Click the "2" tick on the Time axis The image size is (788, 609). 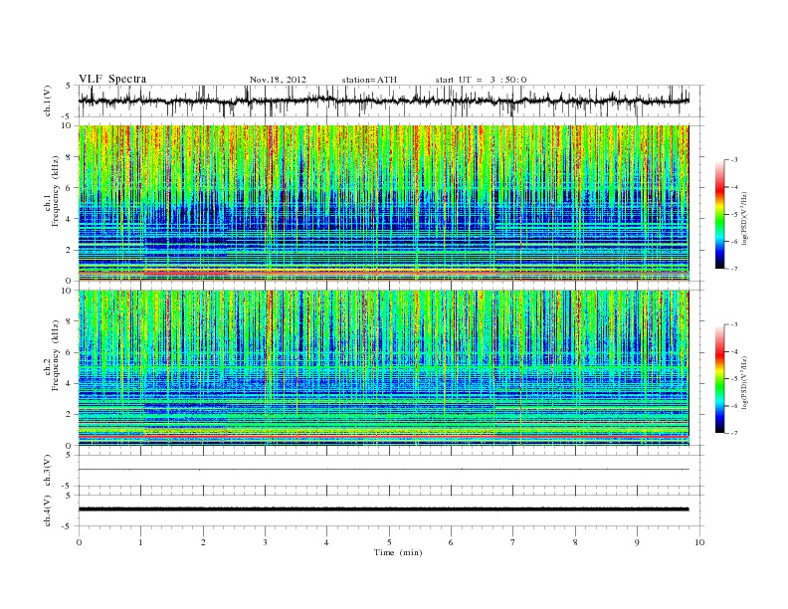(x=203, y=542)
